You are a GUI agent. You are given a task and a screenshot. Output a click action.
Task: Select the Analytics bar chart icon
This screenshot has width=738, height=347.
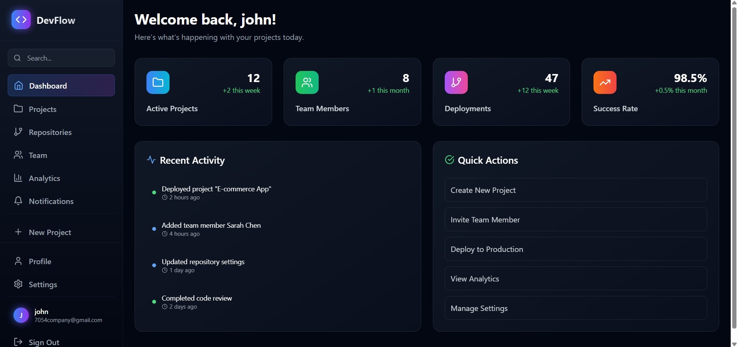[x=18, y=178]
